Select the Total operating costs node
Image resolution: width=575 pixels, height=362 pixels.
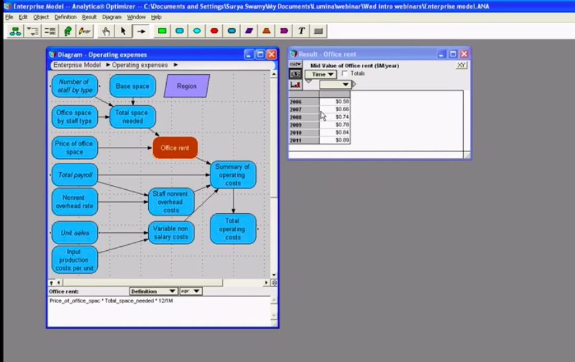coord(233,229)
